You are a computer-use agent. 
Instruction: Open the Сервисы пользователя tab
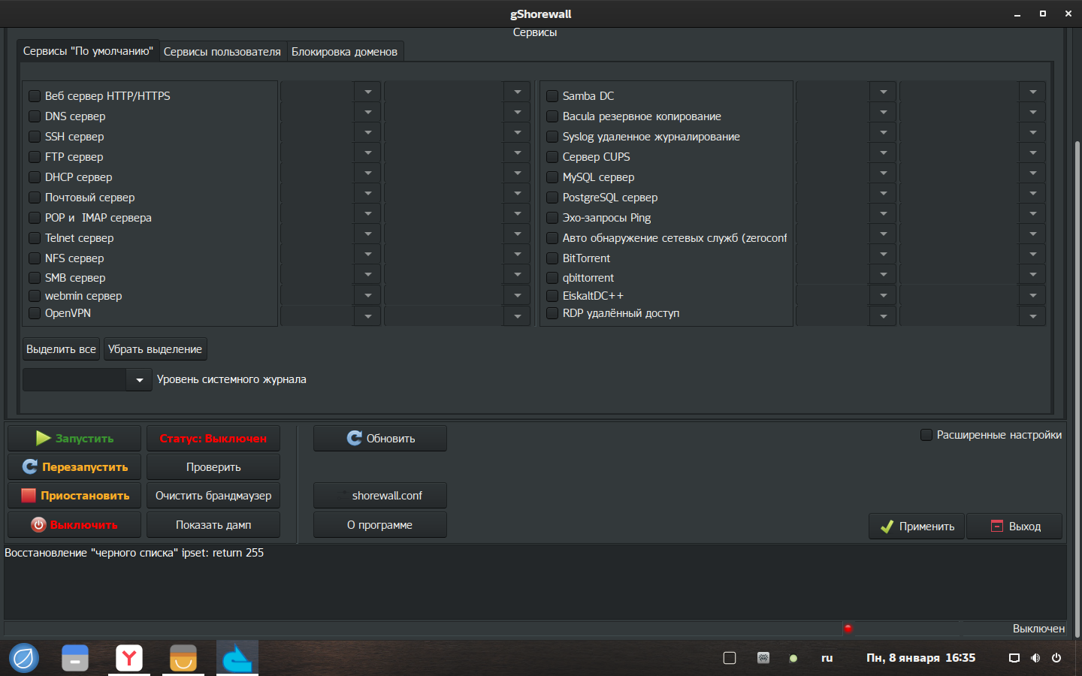point(222,52)
